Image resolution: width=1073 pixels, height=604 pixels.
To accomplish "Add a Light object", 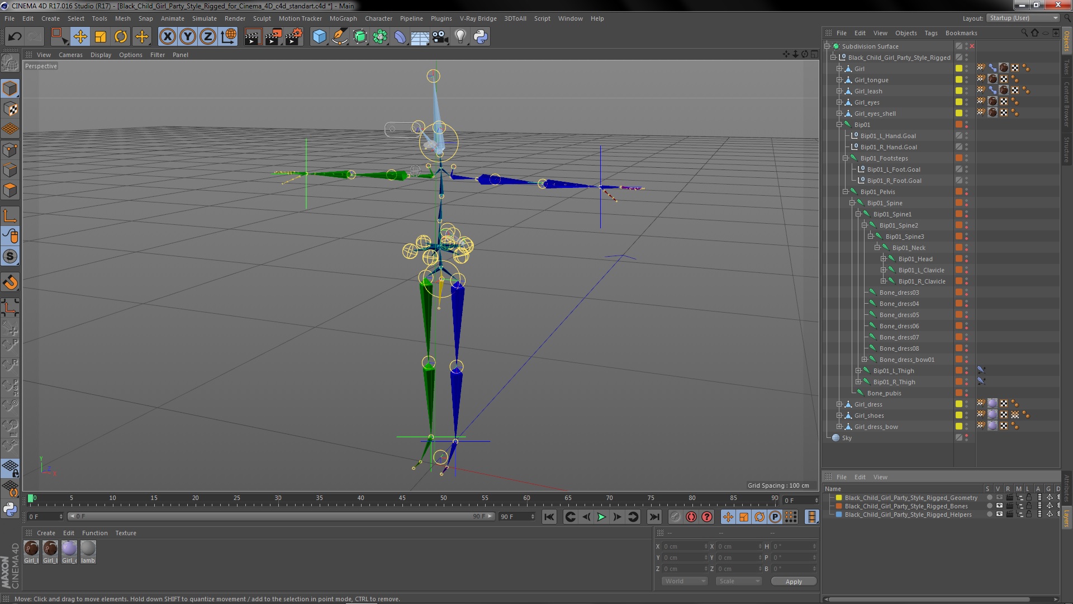I will click(x=460, y=37).
